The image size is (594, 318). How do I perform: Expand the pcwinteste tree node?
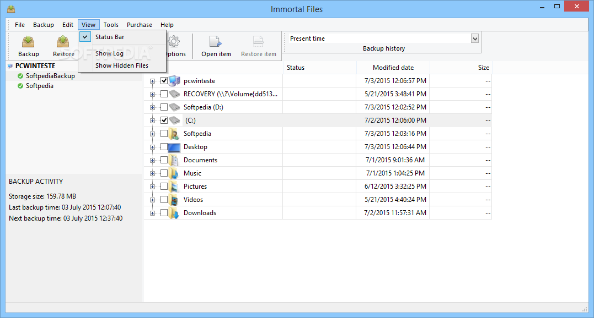tap(152, 81)
